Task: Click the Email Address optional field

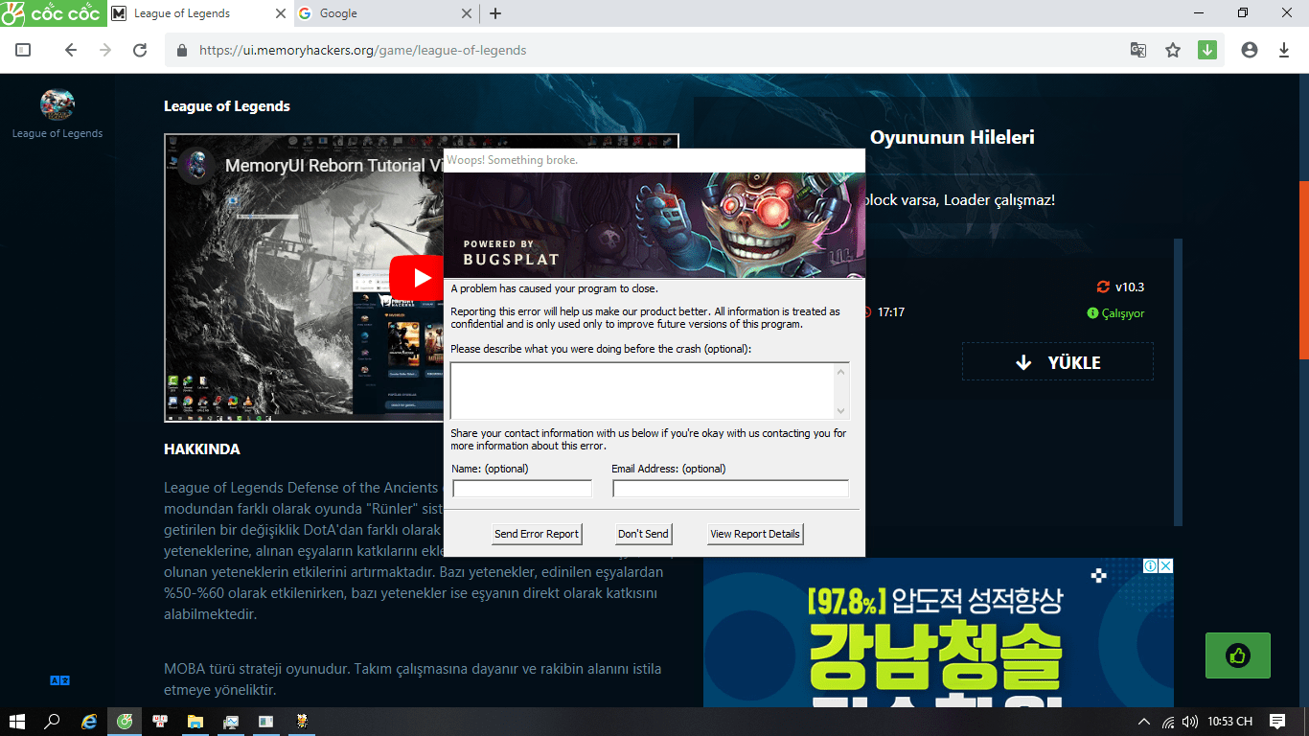Action: pos(730,489)
